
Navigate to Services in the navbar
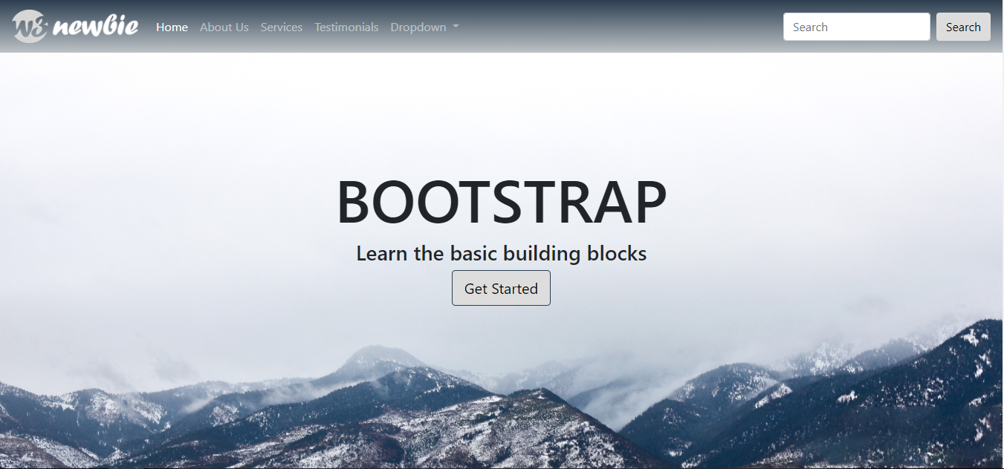[x=281, y=27]
